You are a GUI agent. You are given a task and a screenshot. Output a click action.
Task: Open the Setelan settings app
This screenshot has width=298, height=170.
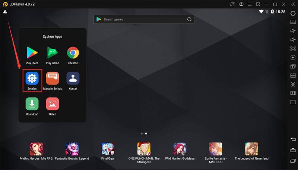32,78
